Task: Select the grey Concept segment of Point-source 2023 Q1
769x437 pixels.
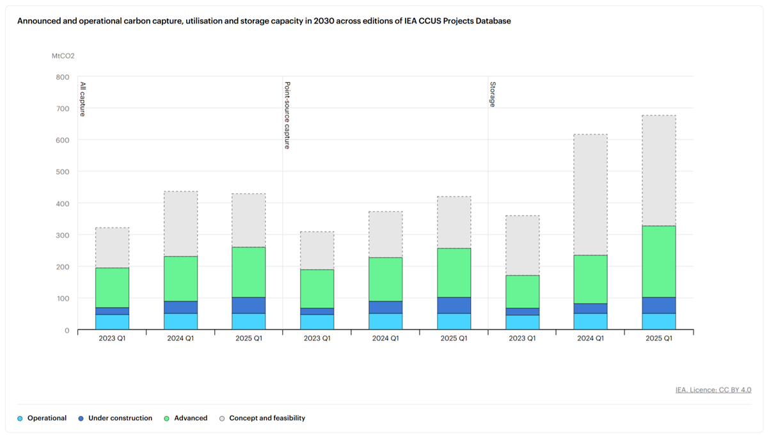Action: tap(317, 251)
